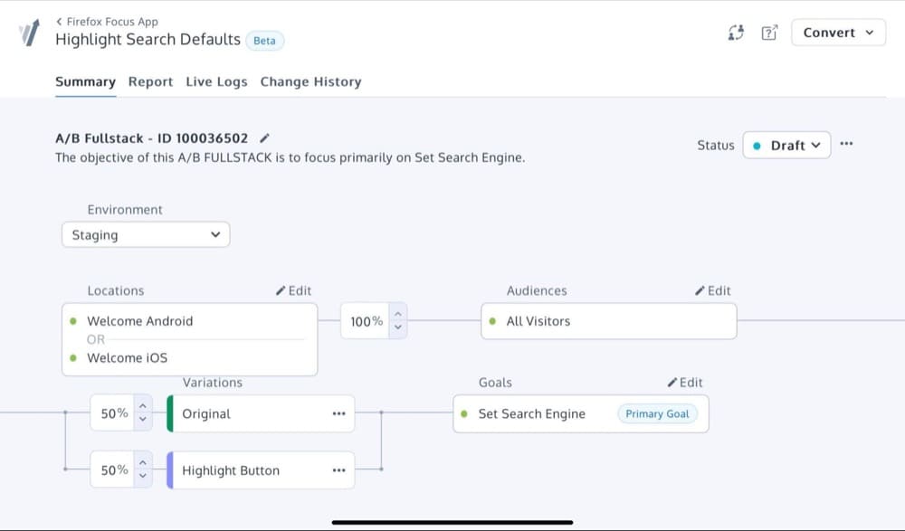Screen dimensions: 905x531
Task: Open the Staging environment dropdown
Action: pos(146,235)
